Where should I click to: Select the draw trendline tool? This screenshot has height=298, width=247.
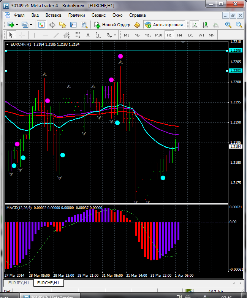(56, 35)
